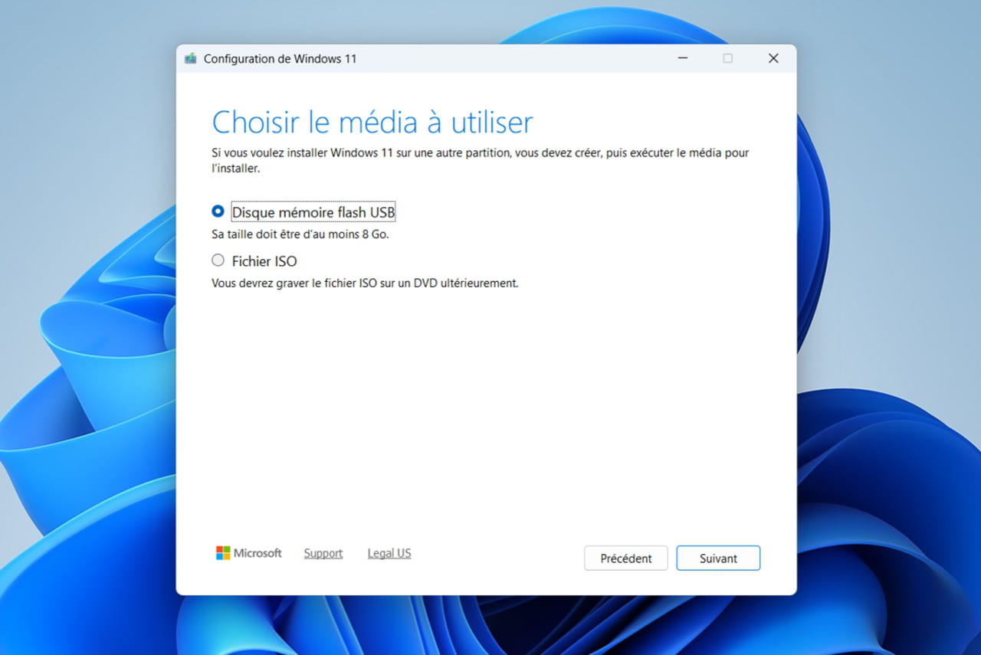Select the Disque mémoire flash USB radio button
The width and height of the screenshot is (981, 655).
(218, 211)
